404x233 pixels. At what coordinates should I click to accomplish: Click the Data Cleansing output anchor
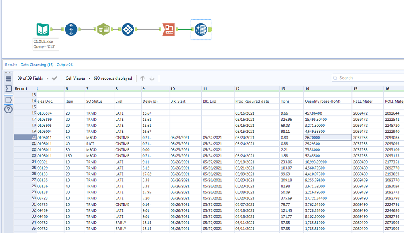(210, 29)
